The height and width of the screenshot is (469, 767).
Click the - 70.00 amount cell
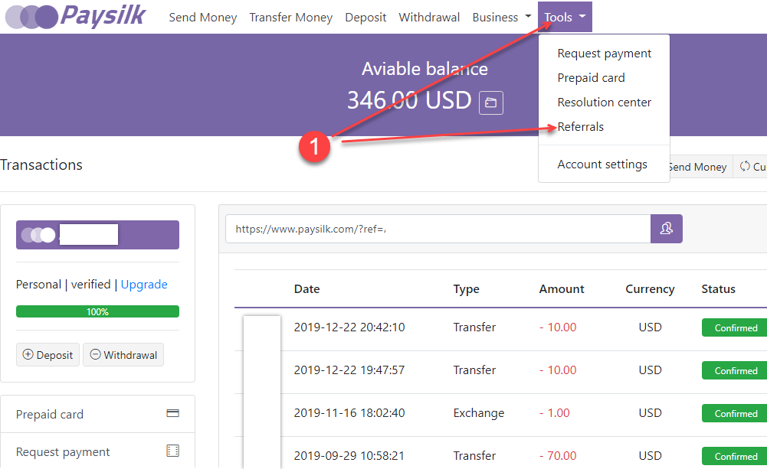[558, 456]
